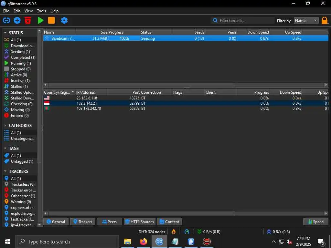Open the Help menu
331x248 pixels.
coord(54,11)
